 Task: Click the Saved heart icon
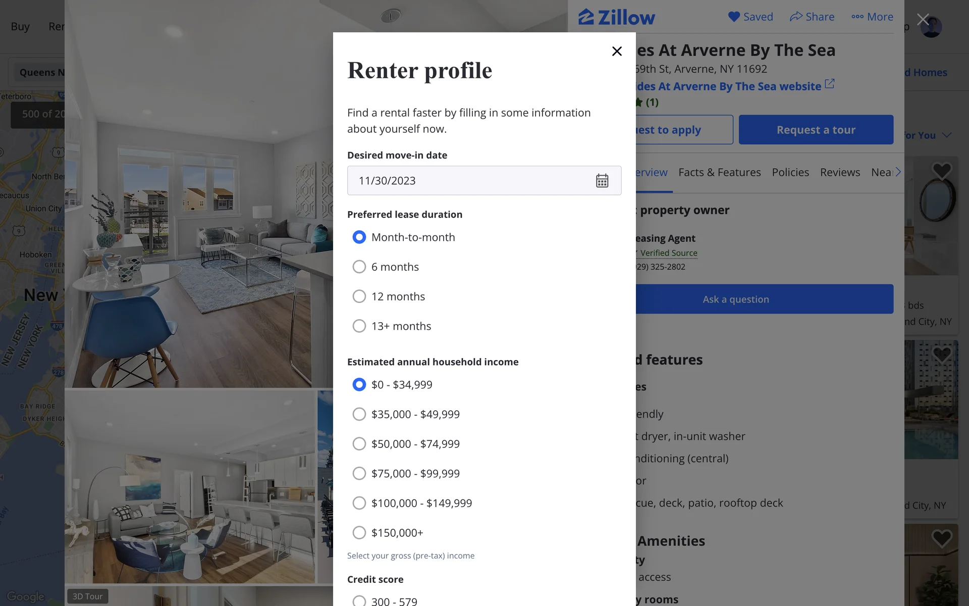pos(734,17)
